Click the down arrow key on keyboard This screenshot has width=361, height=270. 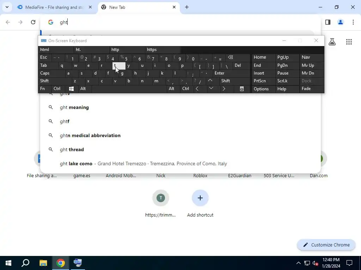[211, 89]
